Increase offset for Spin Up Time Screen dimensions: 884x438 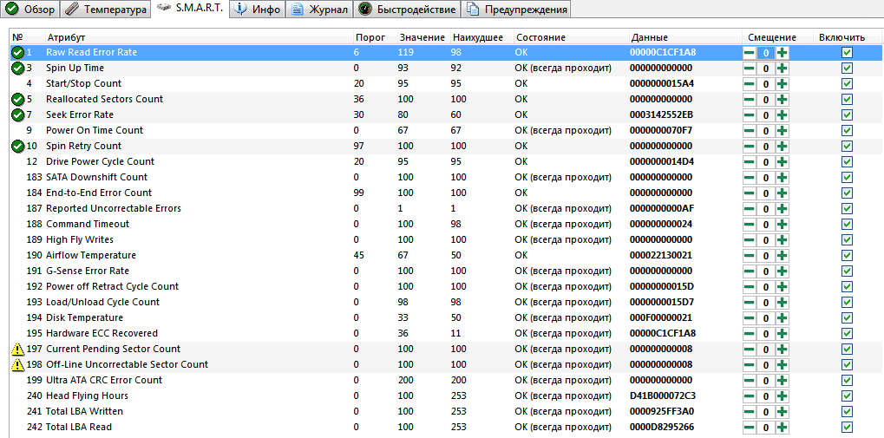click(783, 69)
